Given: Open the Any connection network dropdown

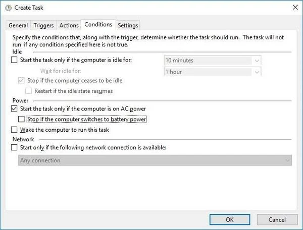Looking at the screenshot, I should 154,160.
